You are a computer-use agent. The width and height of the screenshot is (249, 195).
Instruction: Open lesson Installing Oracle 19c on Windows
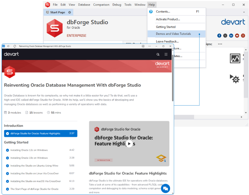[x=41, y=158]
